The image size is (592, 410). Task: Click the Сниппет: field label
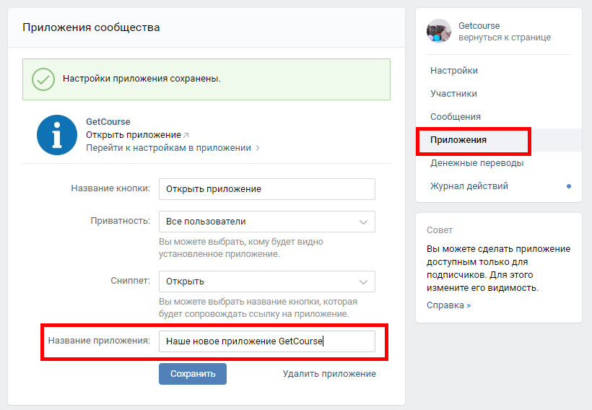tap(130, 281)
